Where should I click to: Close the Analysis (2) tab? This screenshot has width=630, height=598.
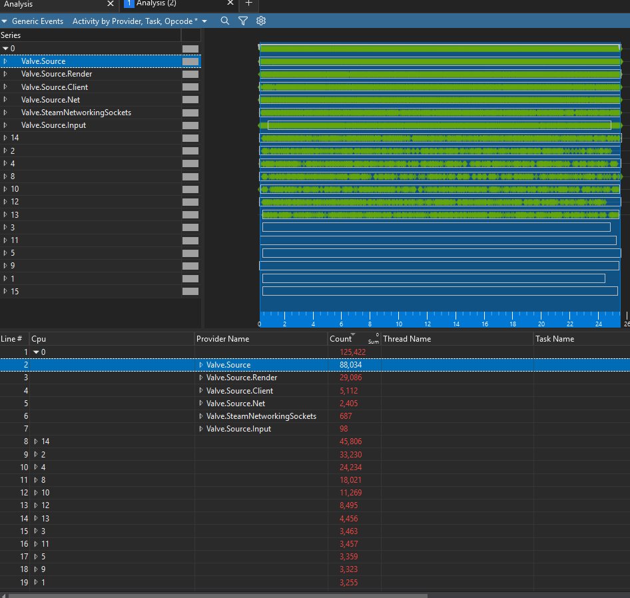[230, 3]
